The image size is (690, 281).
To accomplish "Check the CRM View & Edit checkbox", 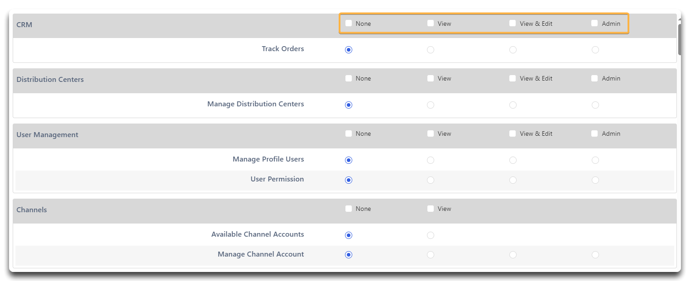I will pyautogui.click(x=513, y=23).
